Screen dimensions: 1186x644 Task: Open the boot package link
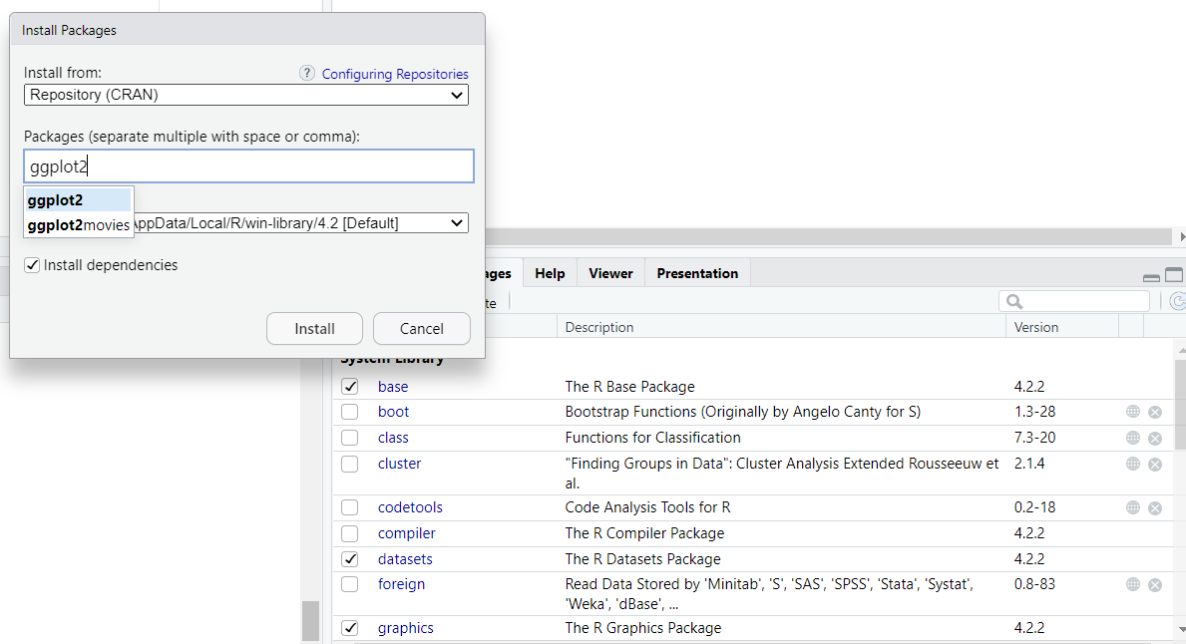pos(393,412)
